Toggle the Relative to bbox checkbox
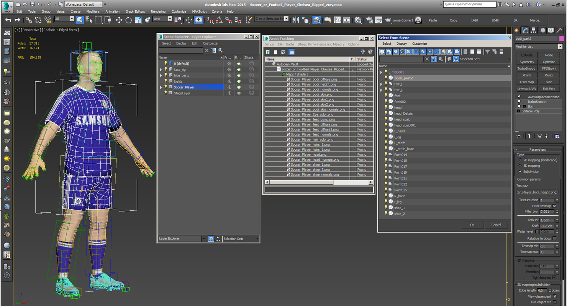The image size is (567, 306). pyautogui.click(x=554, y=238)
